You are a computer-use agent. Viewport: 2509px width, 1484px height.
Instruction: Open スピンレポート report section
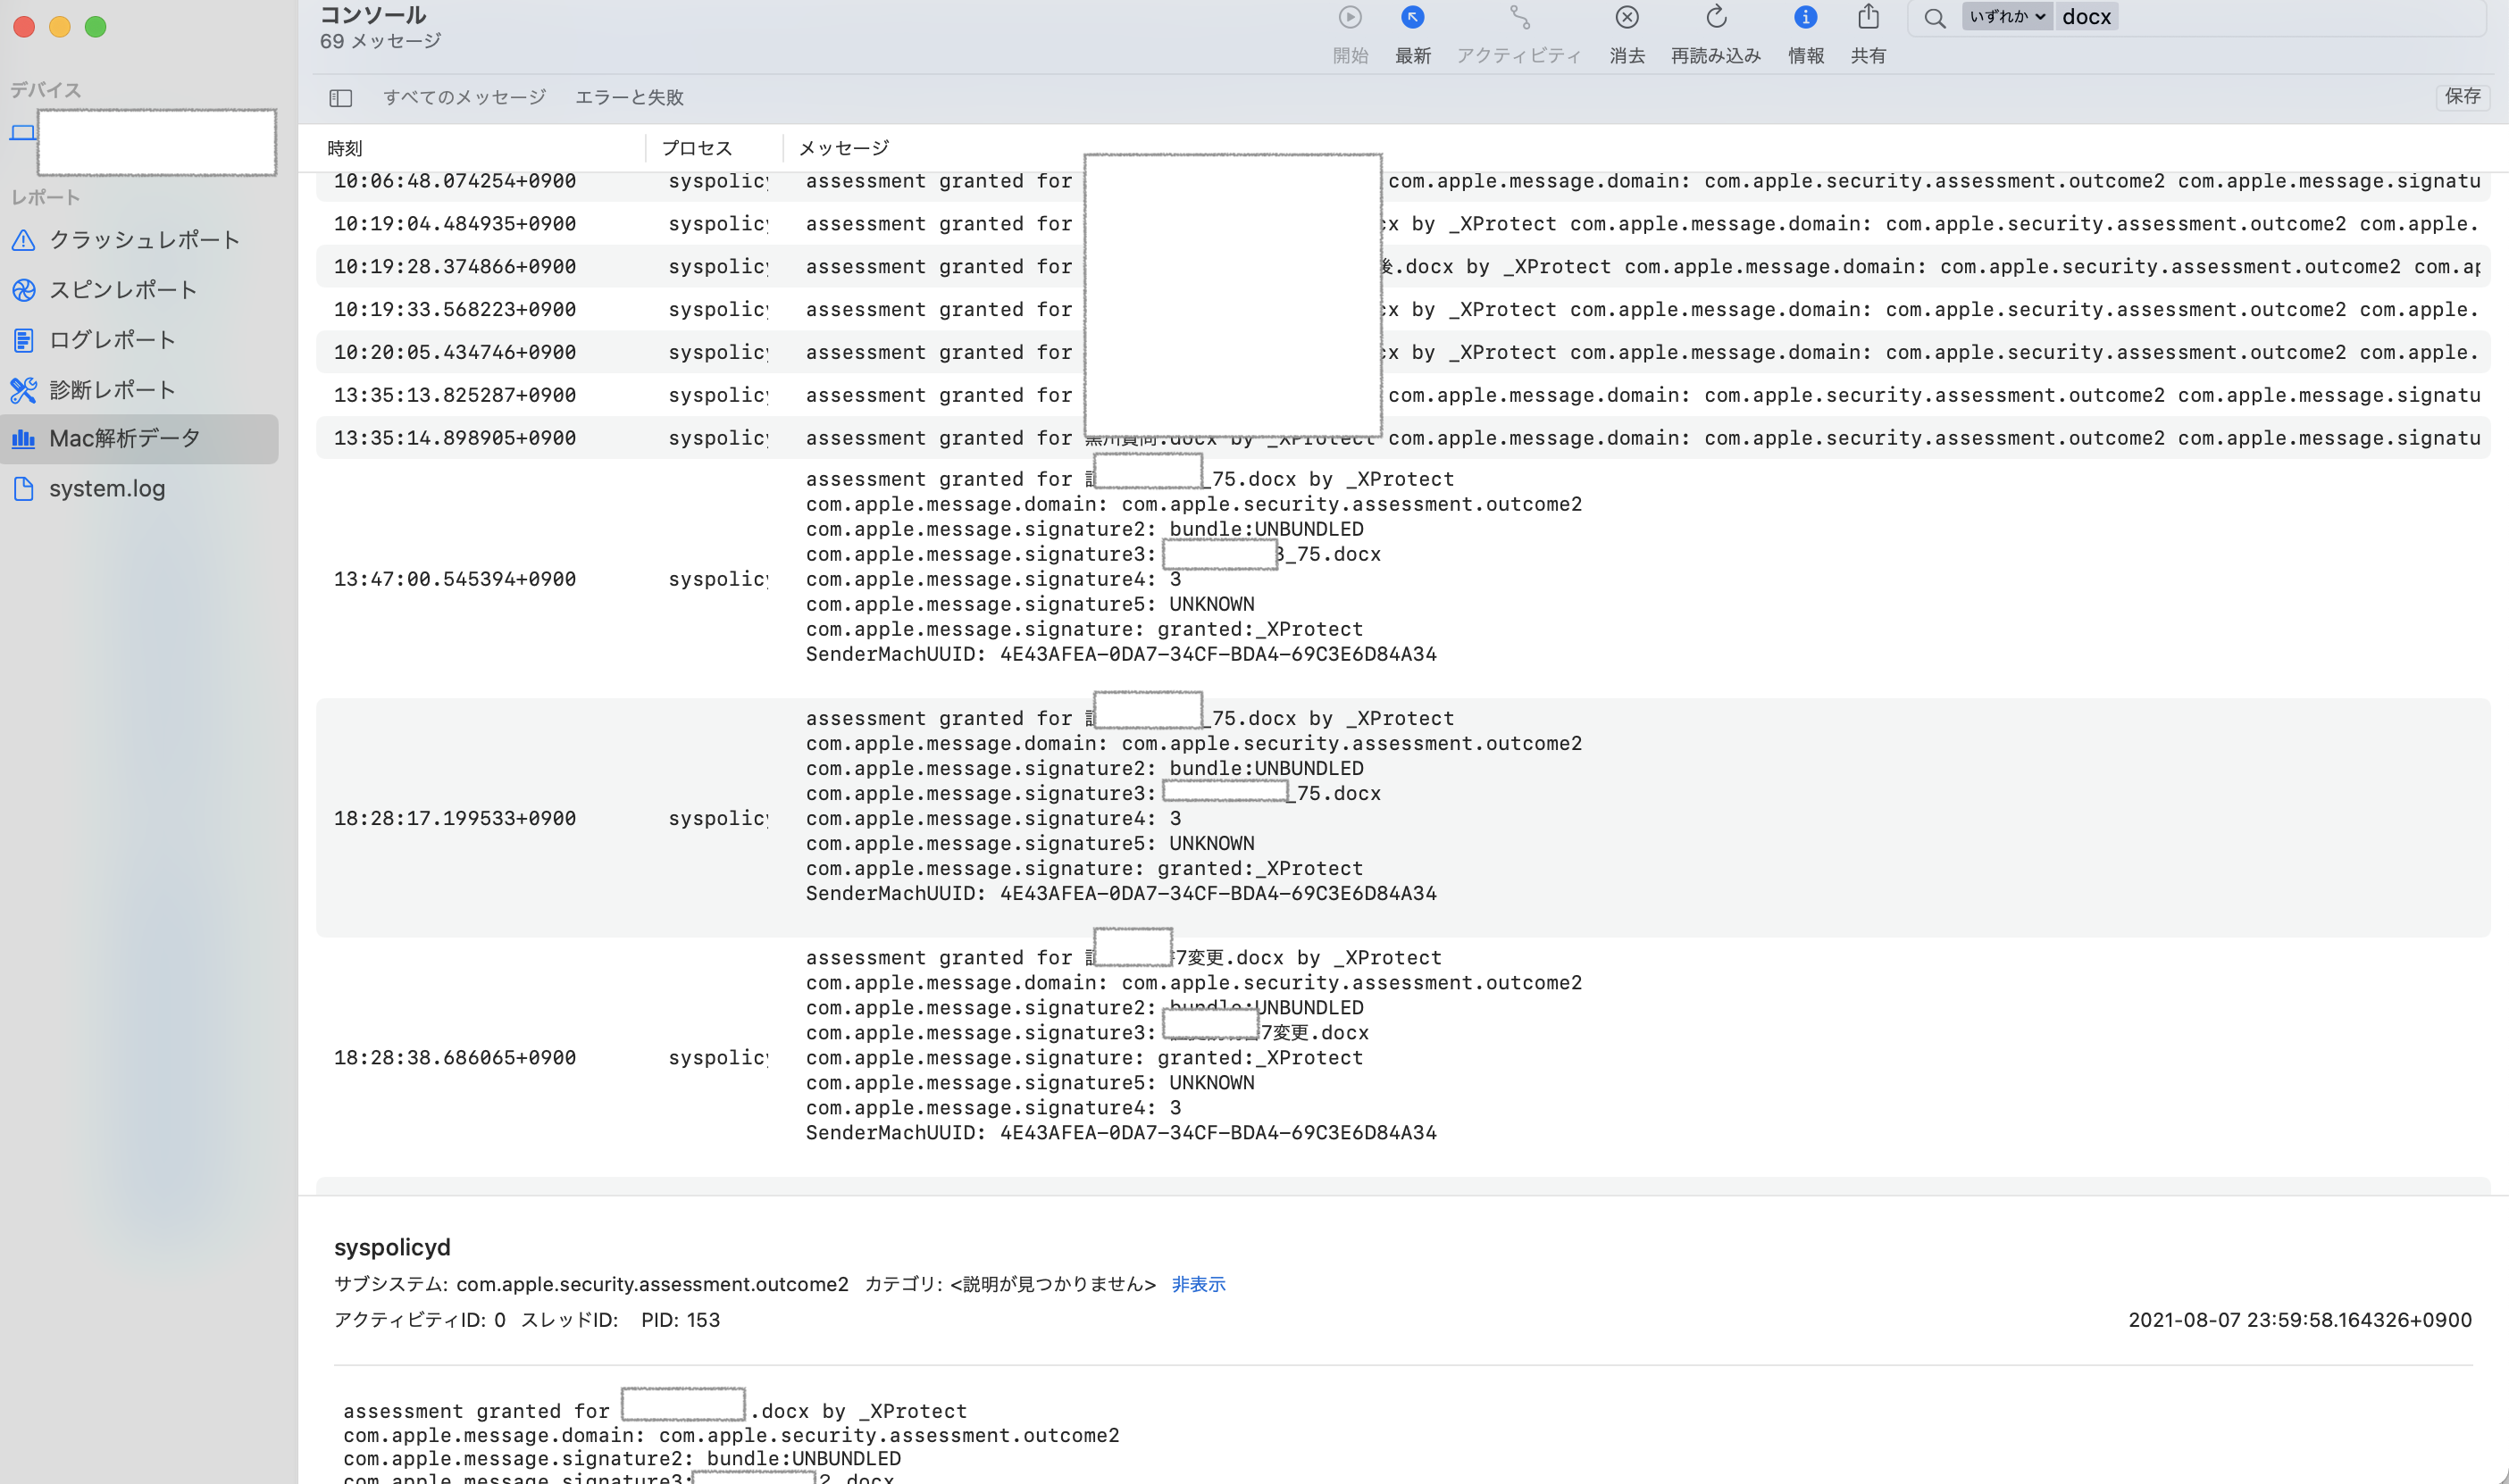(124, 289)
